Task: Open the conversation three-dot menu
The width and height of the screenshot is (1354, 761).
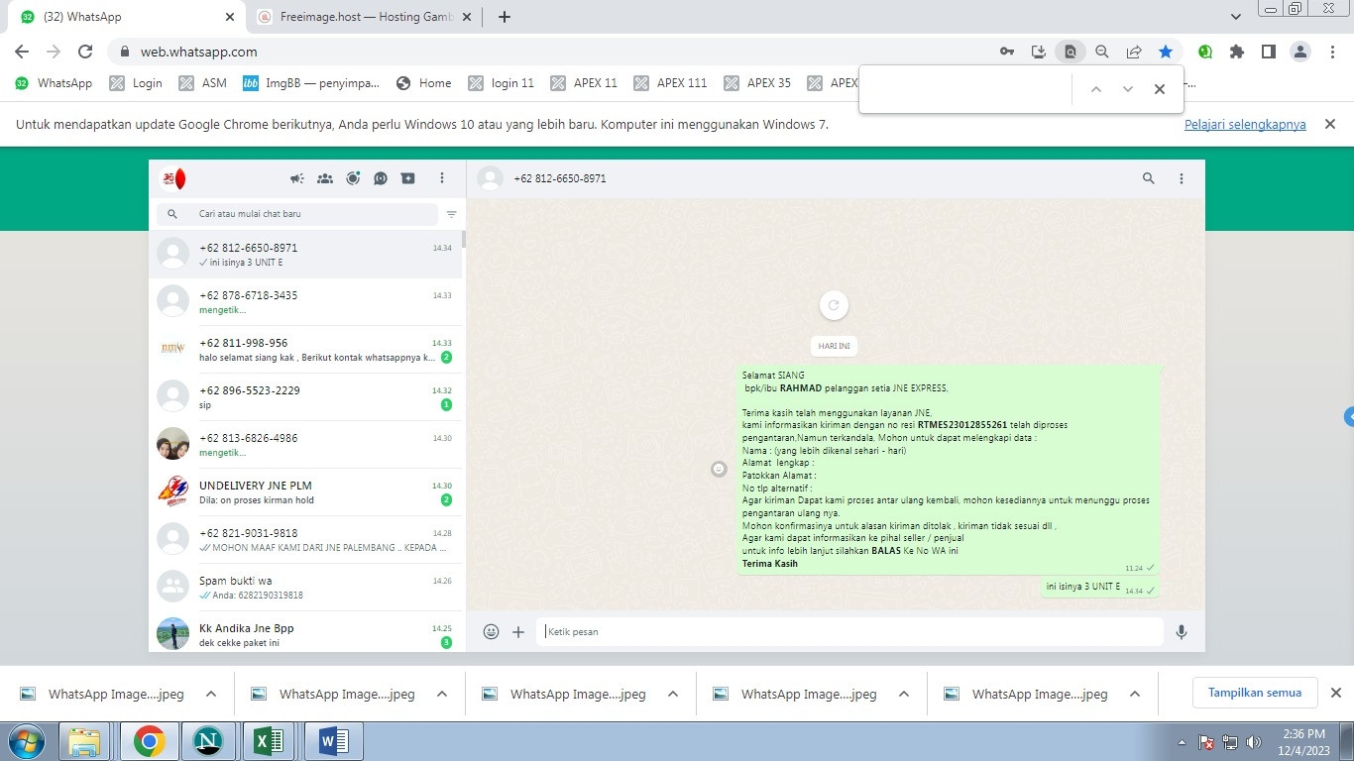Action: [x=1182, y=178]
